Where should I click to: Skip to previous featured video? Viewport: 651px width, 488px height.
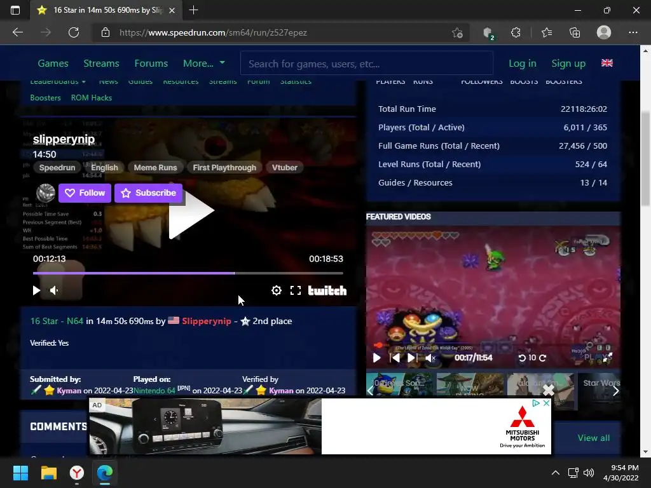pos(395,358)
